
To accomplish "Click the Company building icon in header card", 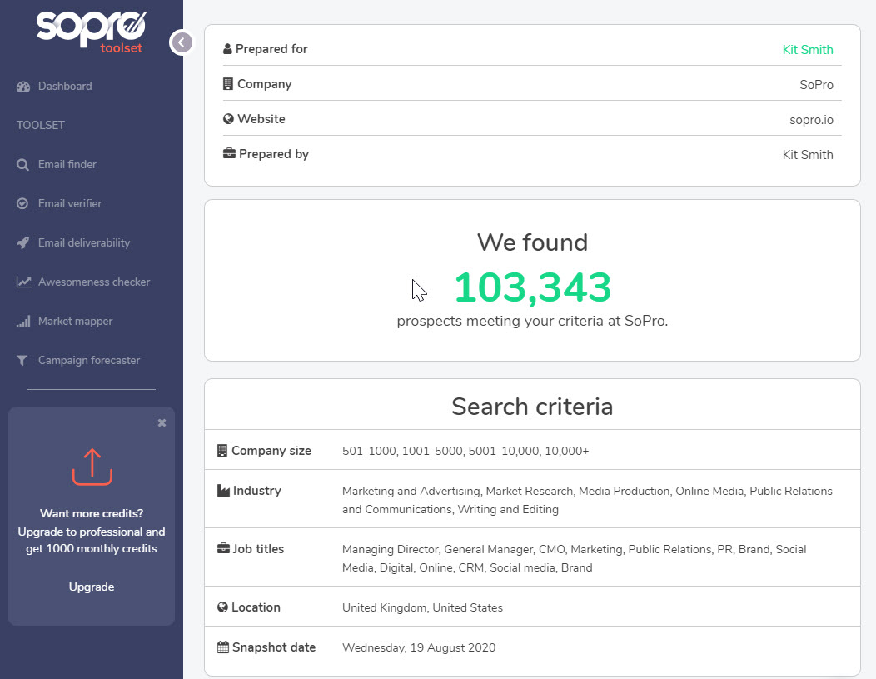I will coord(228,84).
